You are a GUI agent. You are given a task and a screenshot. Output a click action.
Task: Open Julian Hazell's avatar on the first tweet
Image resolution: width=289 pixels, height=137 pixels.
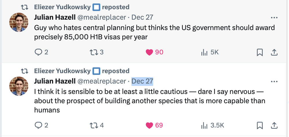click(x=19, y=22)
